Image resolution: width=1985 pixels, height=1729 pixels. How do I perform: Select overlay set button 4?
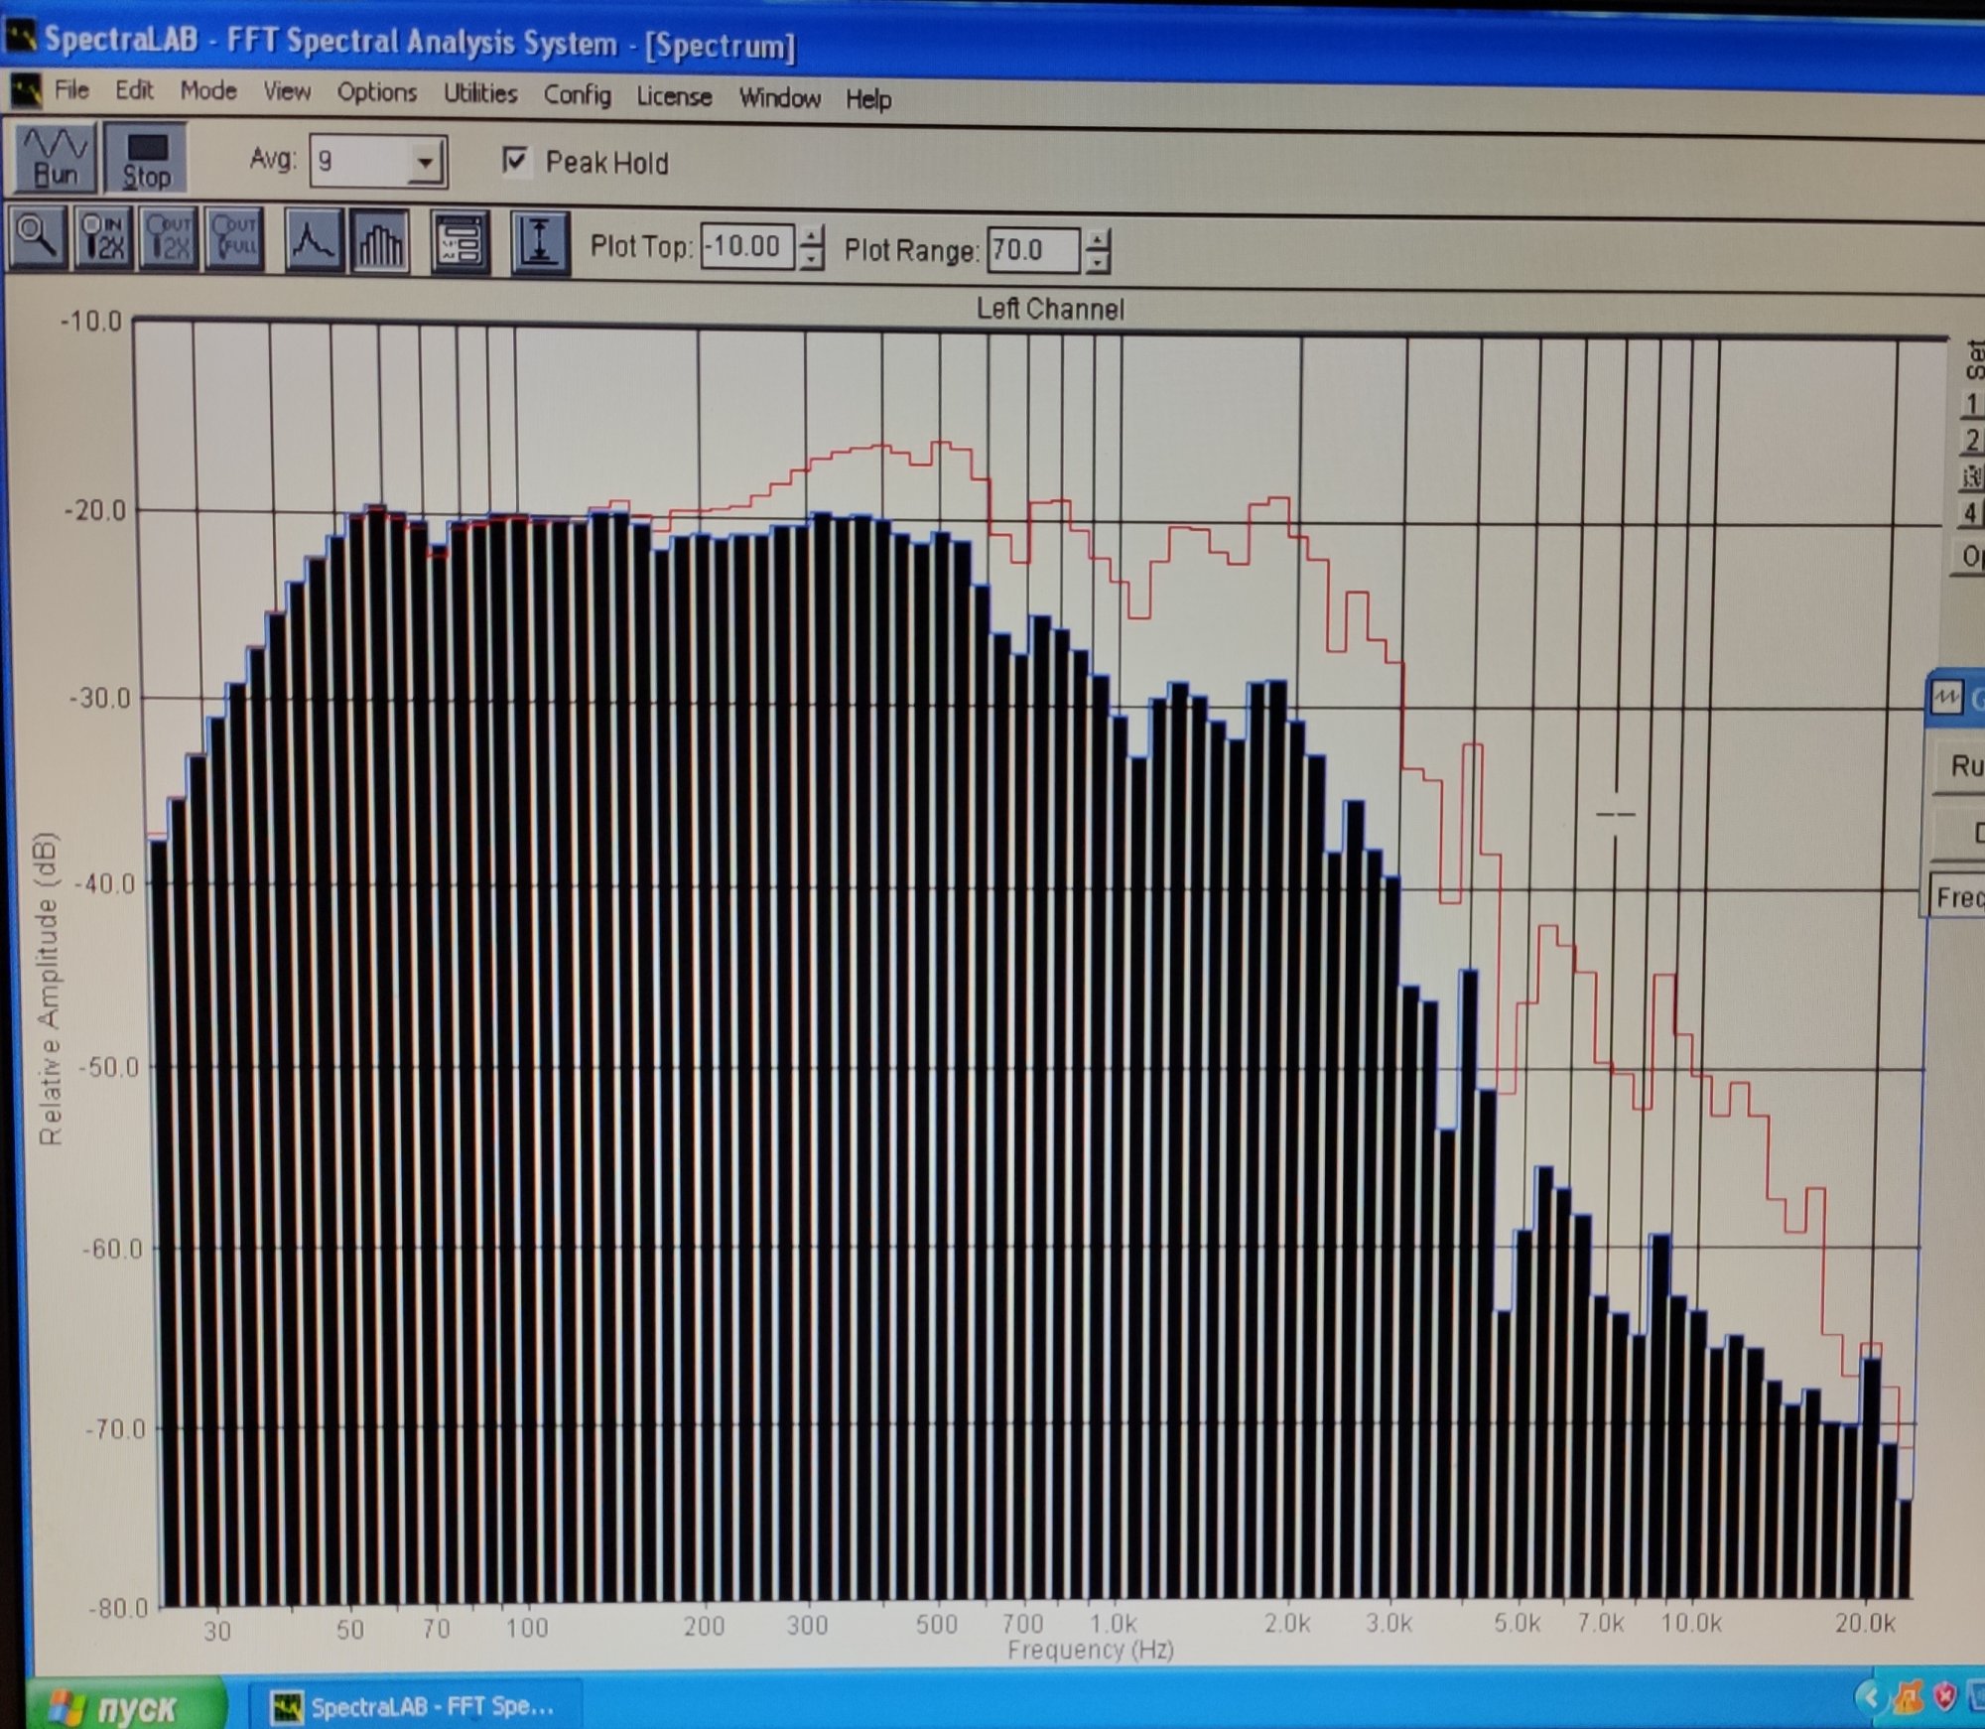click(1971, 513)
